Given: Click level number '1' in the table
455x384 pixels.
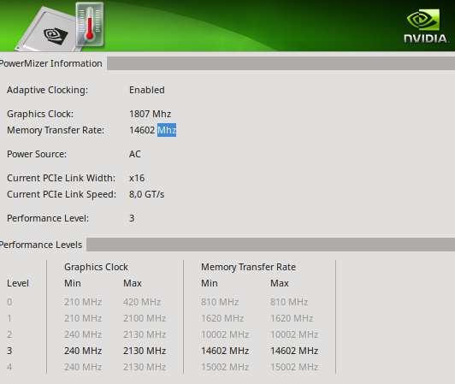Looking at the screenshot, I should pos(9,318).
